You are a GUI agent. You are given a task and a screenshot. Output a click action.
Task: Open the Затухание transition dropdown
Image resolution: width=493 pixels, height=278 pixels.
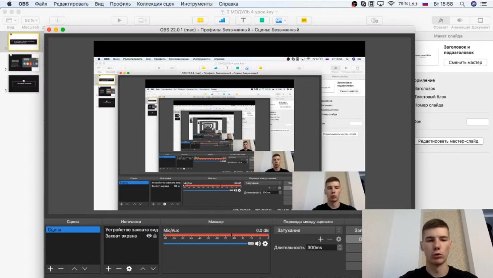click(308, 230)
